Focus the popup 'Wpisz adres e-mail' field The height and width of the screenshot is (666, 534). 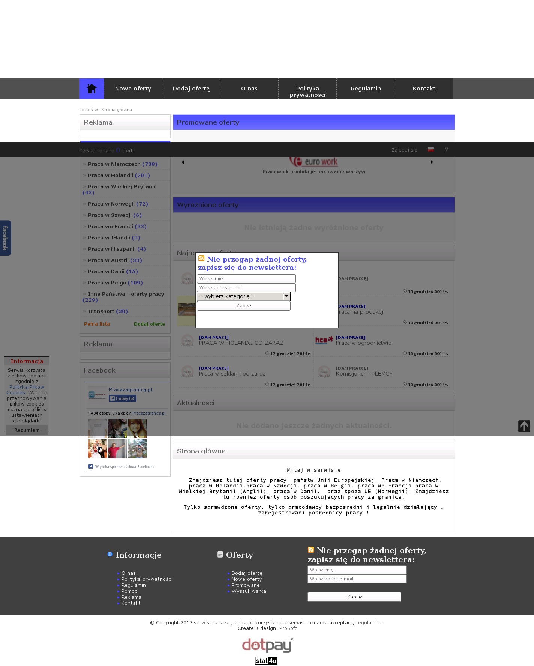tap(246, 288)
